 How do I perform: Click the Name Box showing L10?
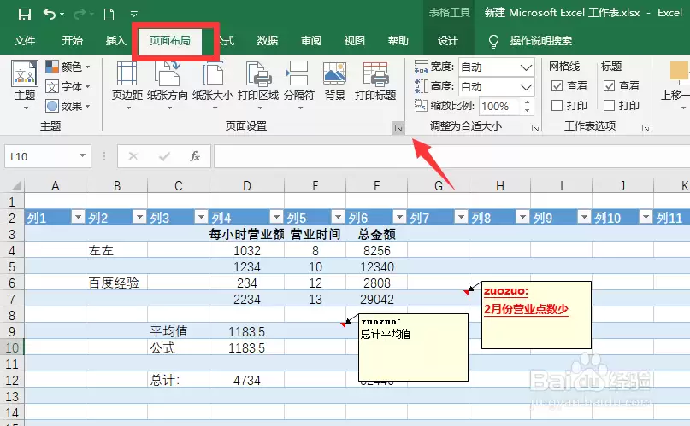[40, 156]
